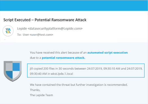Click the blue header banner
The height and width of the screenshot is (104, 148).
coord(74,5)
